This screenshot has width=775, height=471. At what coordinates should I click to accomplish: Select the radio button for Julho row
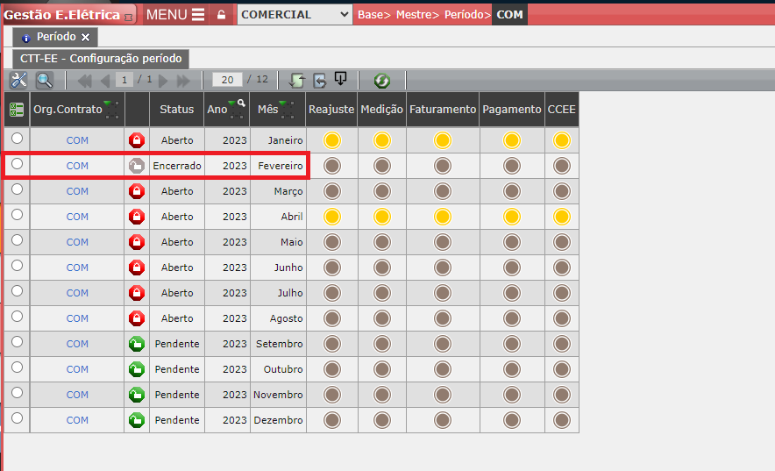(x=17, y=291)
